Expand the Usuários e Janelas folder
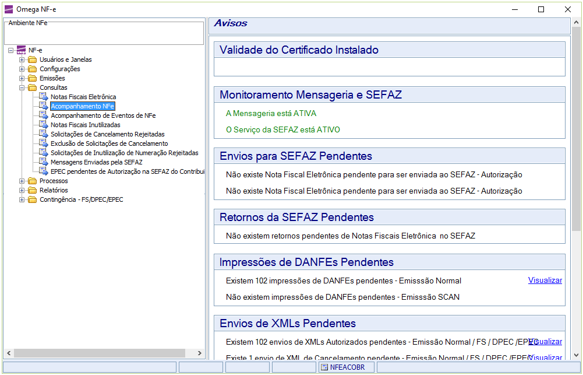583x375 pixels. point(22,59)
